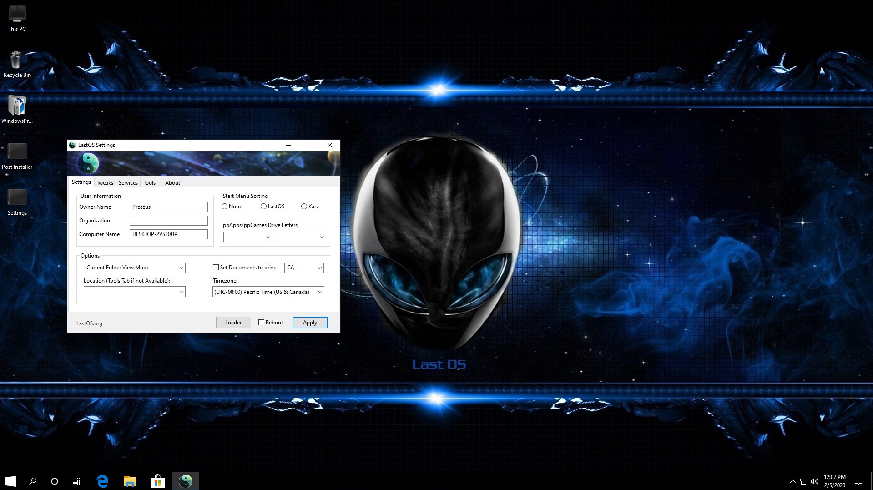Switch to the Tweaks tab

pos(105,183)
